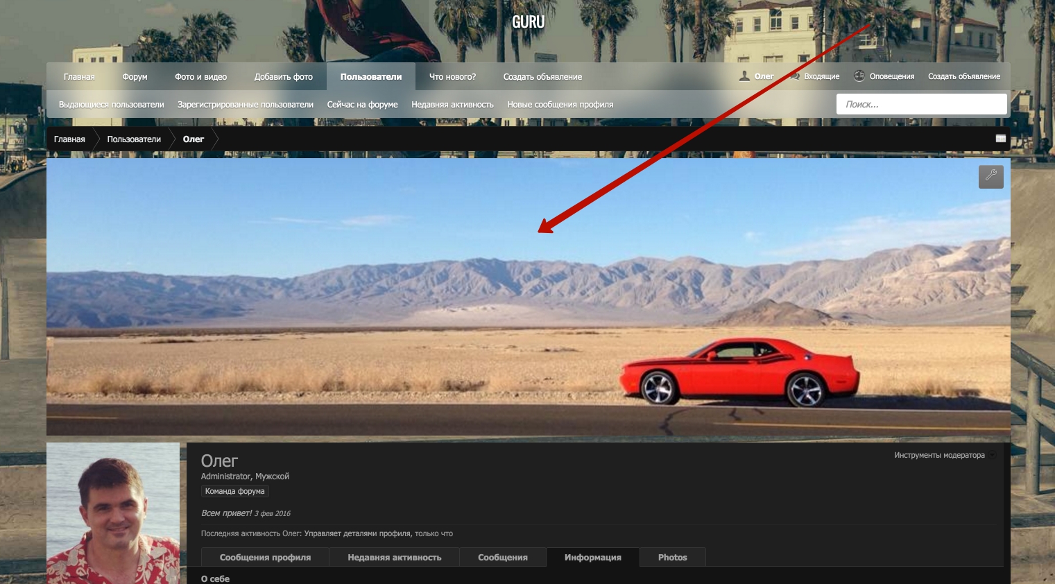
Task: Switch to the Недавняя активность profile tab
Action: [x=394, y=558]
